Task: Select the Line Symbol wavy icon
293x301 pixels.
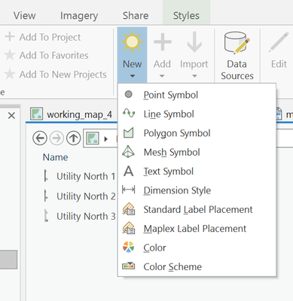Action: [129, 114]
